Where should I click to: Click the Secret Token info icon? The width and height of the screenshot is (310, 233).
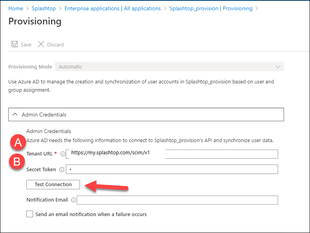tap(62, 170)
